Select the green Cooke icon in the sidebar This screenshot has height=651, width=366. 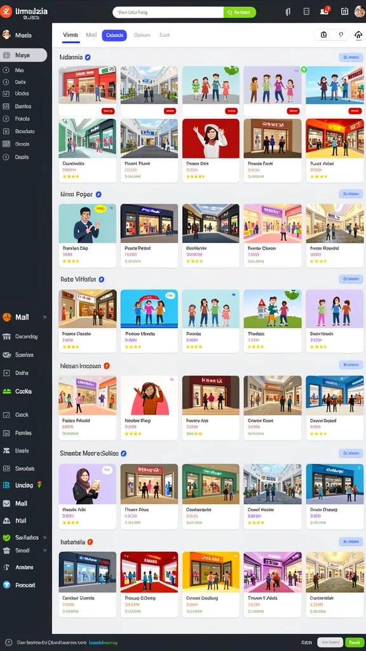6,392
